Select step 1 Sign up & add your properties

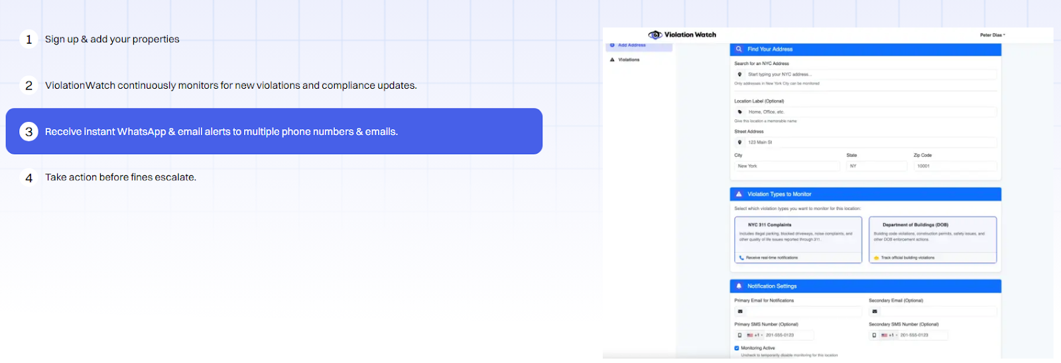tap(274, 39)
